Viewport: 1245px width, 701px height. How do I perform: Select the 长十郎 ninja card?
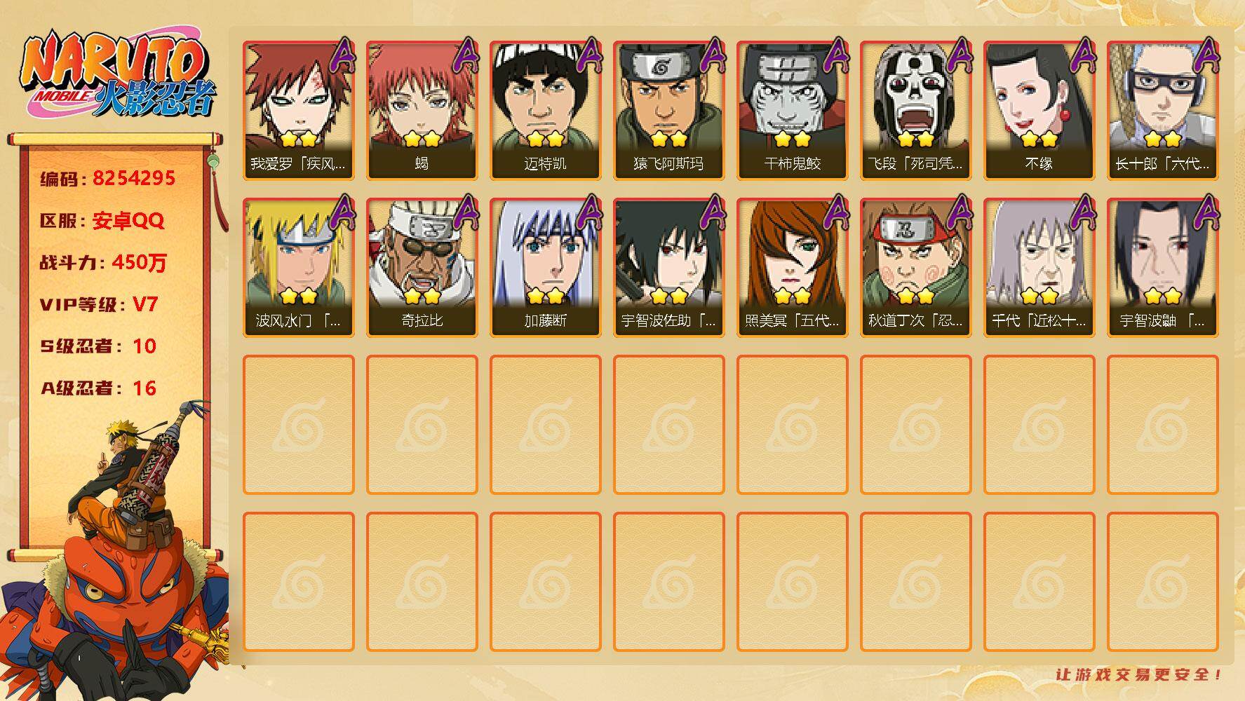1163,110
